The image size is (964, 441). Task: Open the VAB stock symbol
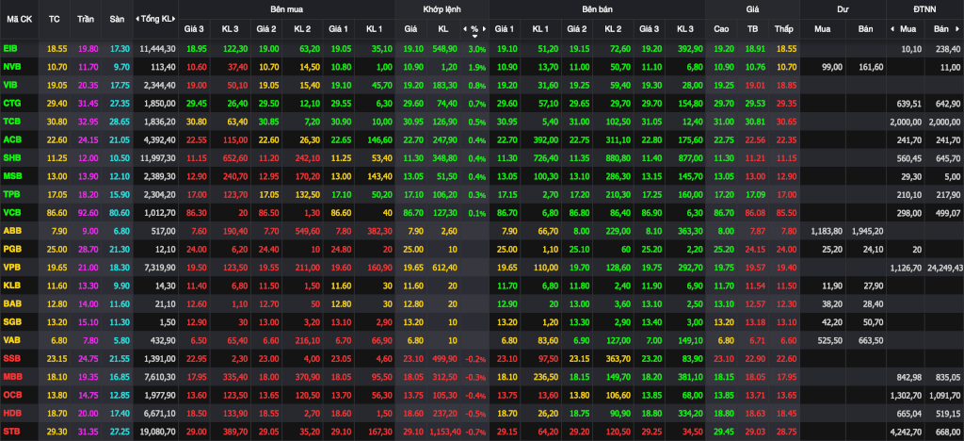tap(11, 338)
